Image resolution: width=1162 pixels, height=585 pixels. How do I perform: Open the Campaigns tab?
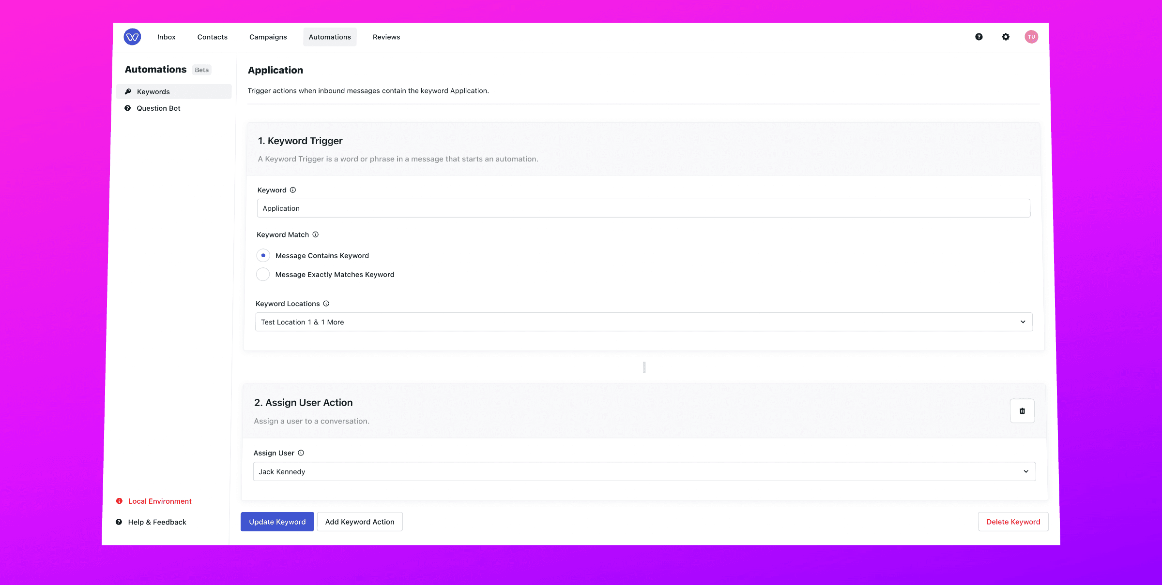click(x=268, y=37)
